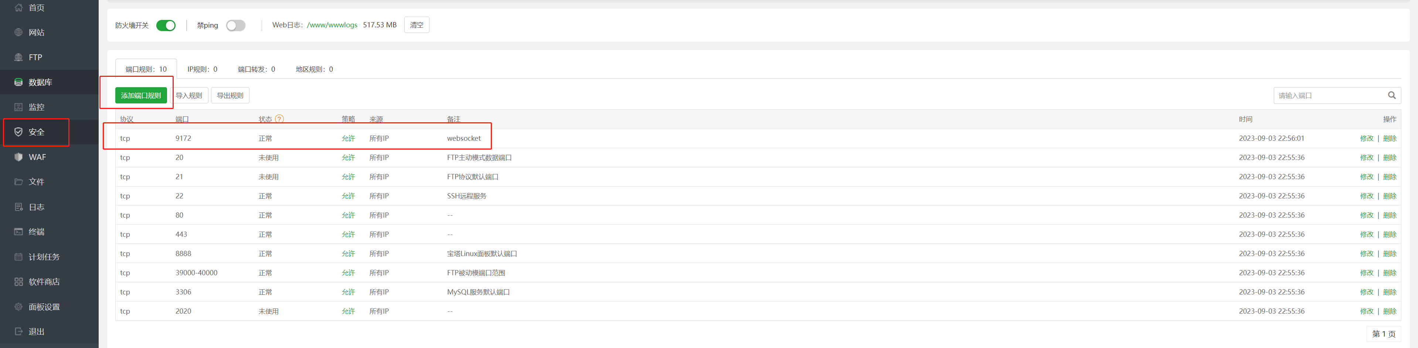Open the 终端 terminal icon
The height and width of the screenshot is (348, 1418).
(18, 232)
